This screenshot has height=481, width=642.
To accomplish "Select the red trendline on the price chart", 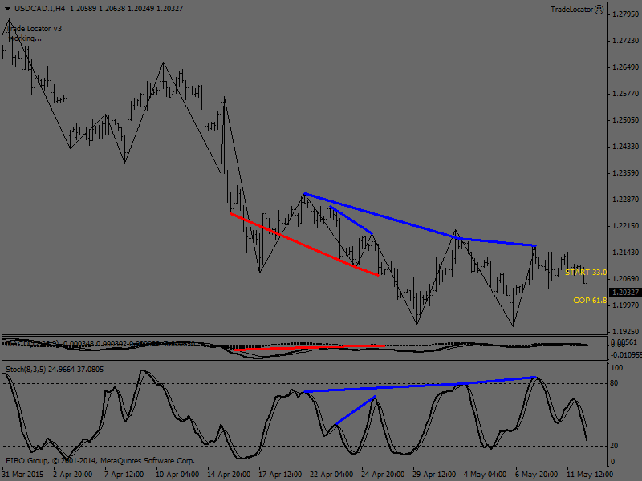I will [303, 244].
